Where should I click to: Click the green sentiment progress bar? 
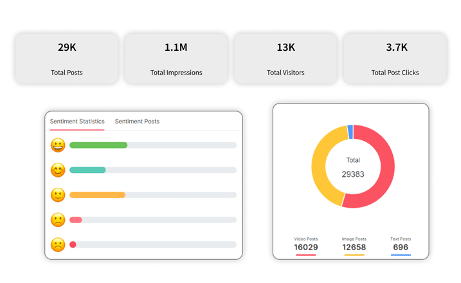coord(98,145)
